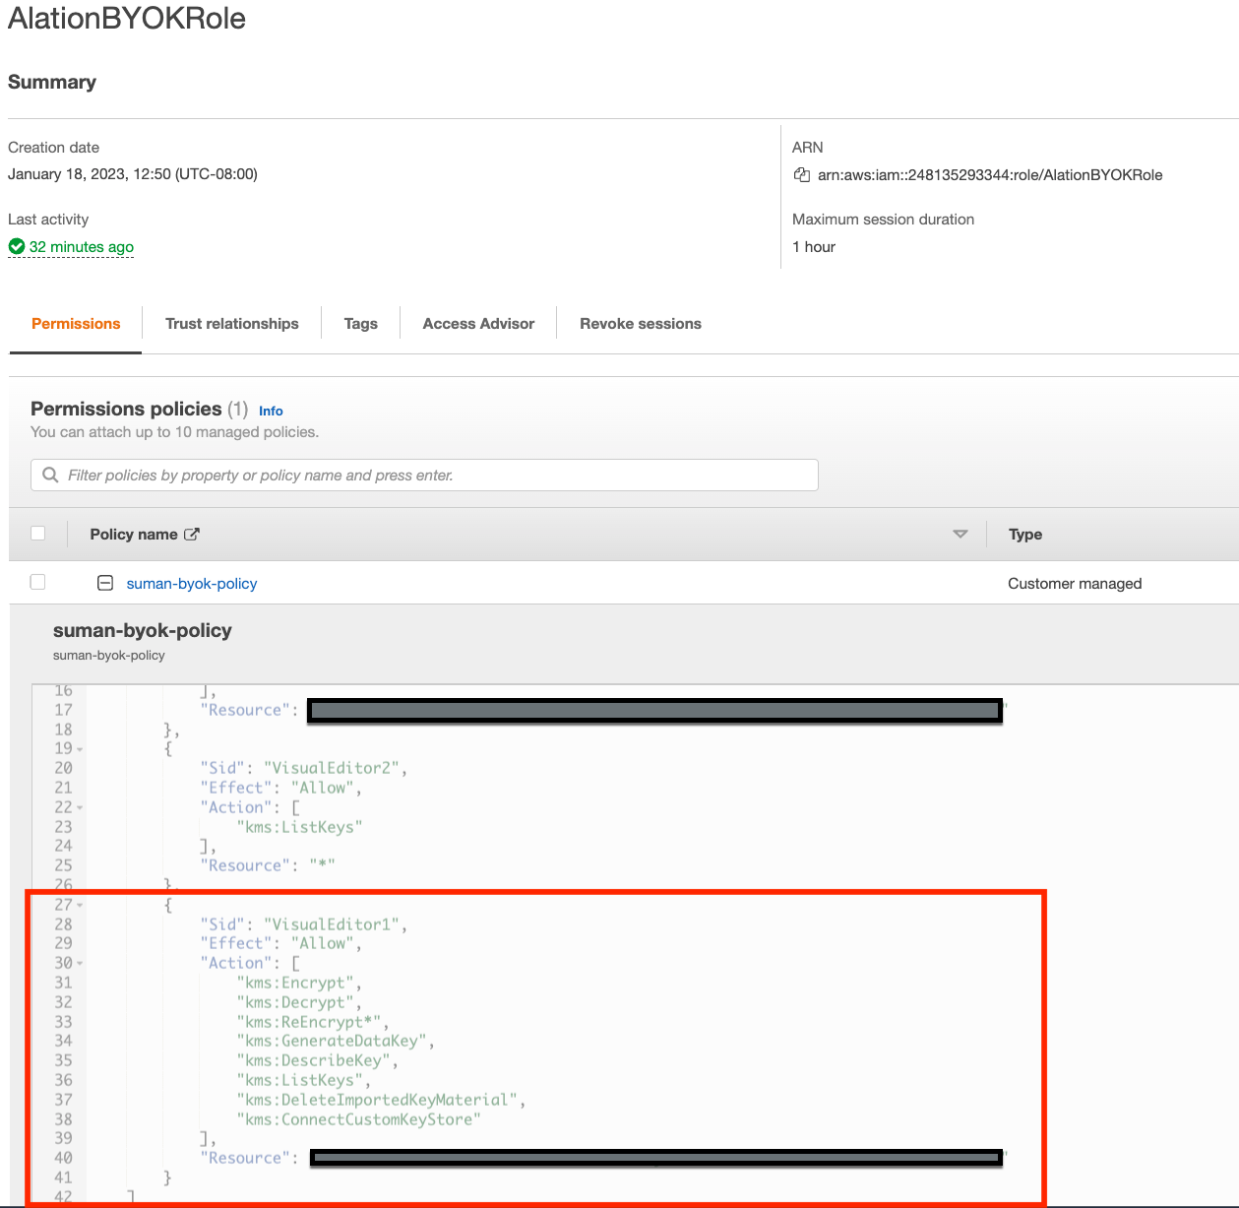The image size is (1239, 1208).
Task: Click "kms:DescribeKey" on line 35
Action: [x=314, y=1060]
